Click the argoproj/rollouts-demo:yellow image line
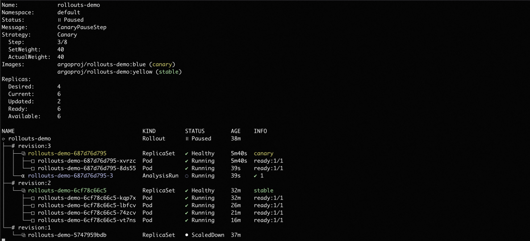This screenshot has height=241, width=530. click(120, 72)
